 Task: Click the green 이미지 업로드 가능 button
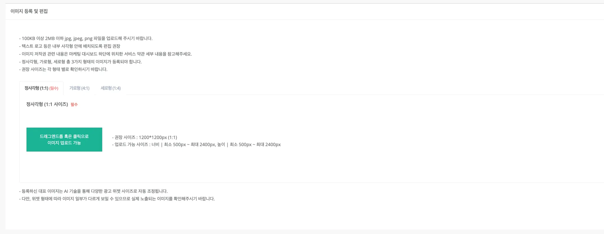click(x=64, y=140)
